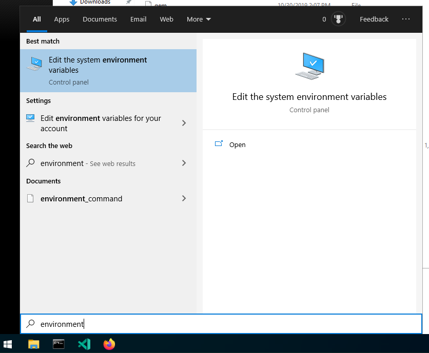
Task: Expand options for Edit environment variables for your account
Action: point(184,123)
